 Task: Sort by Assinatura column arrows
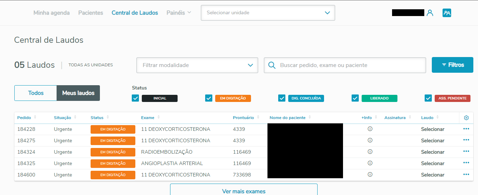pyautogui.click(x=410, y=117)
